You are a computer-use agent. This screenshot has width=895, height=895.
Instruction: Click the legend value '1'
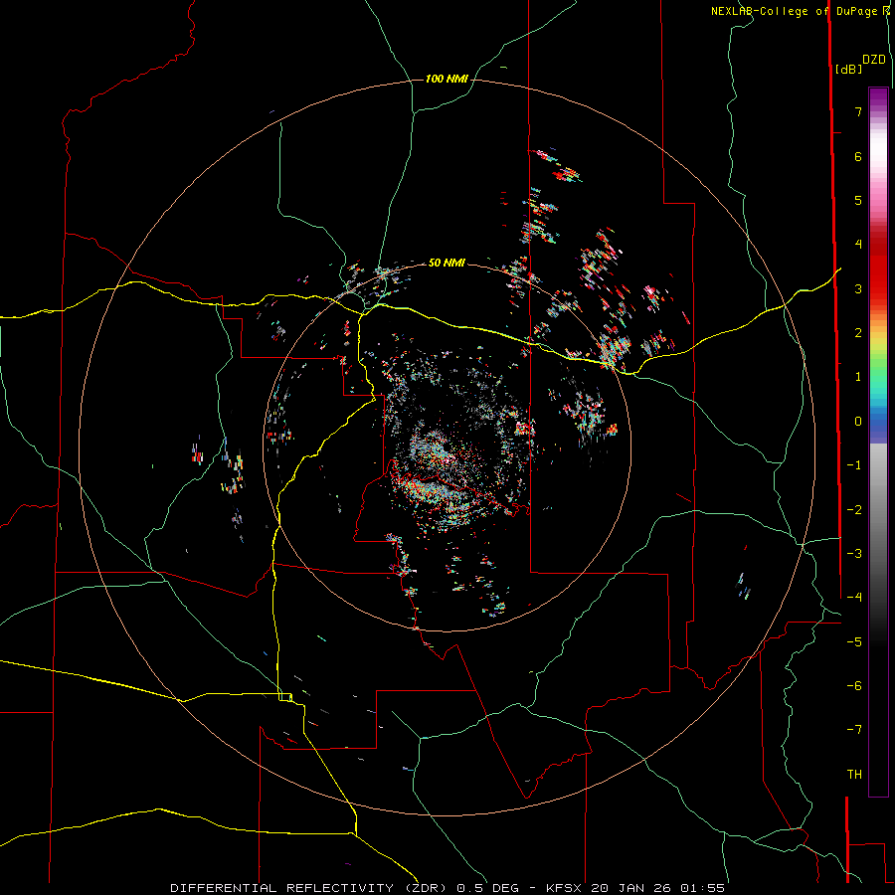[x=858, y=377]
